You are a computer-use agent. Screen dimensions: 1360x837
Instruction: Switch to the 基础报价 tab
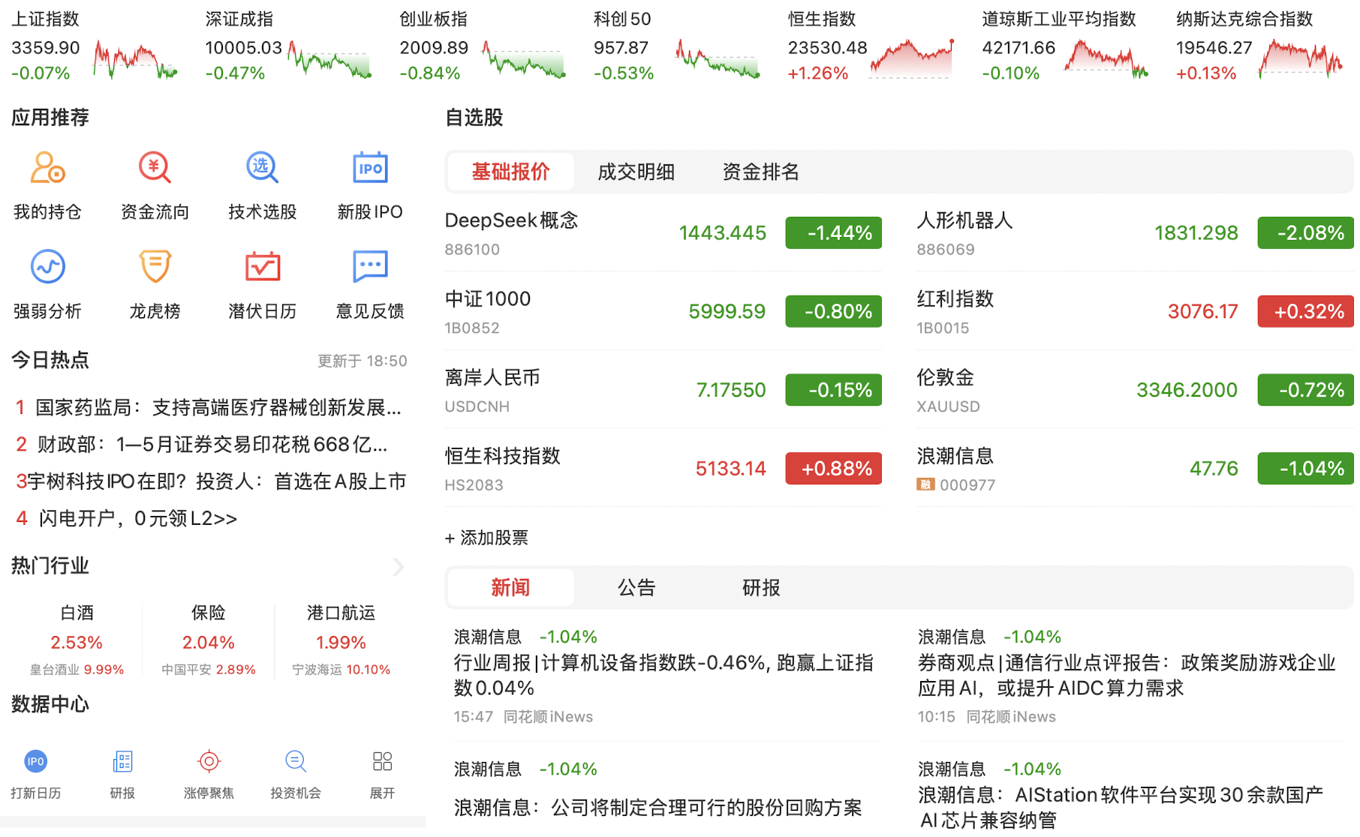point(510,172)
